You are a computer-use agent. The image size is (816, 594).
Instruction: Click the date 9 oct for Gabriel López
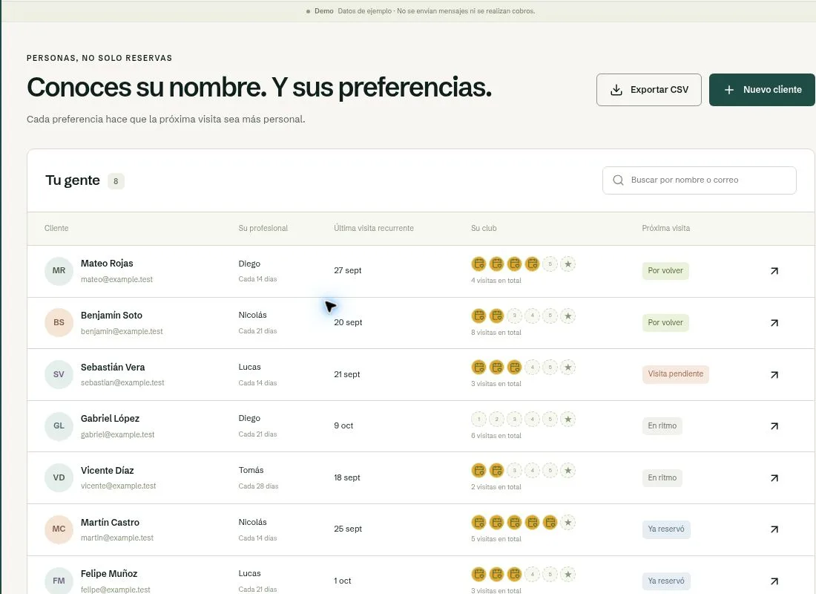(x=343, y=425)
